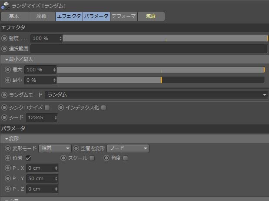This screenshot has width=269, height=201.
Task: Click the keyframe circle next to 最大
Action: [7, 70]
